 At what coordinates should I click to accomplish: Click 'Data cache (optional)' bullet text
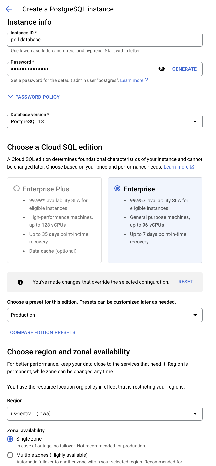[x=53, y=251]
